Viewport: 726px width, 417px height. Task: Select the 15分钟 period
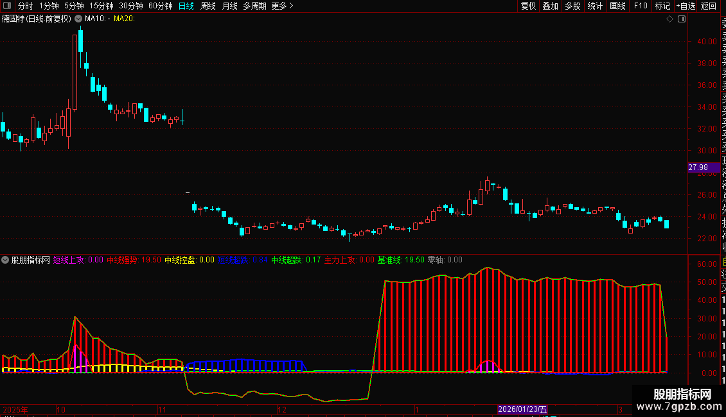[x=101, y=6]
